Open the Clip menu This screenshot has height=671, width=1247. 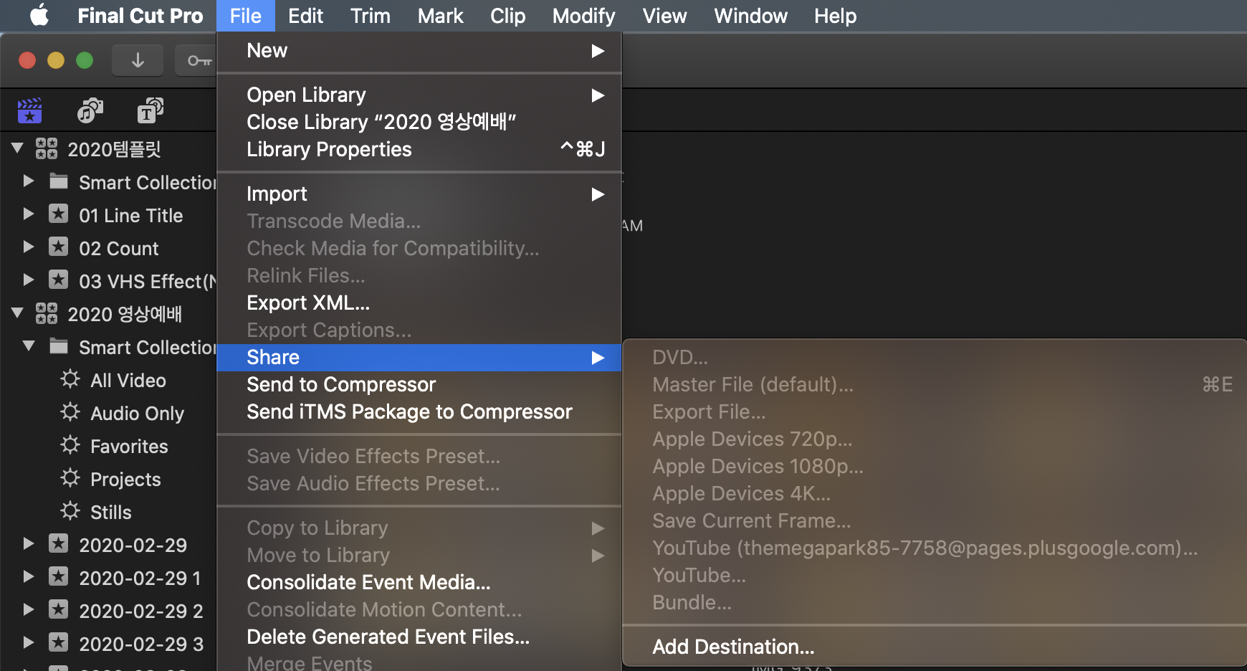508,16
